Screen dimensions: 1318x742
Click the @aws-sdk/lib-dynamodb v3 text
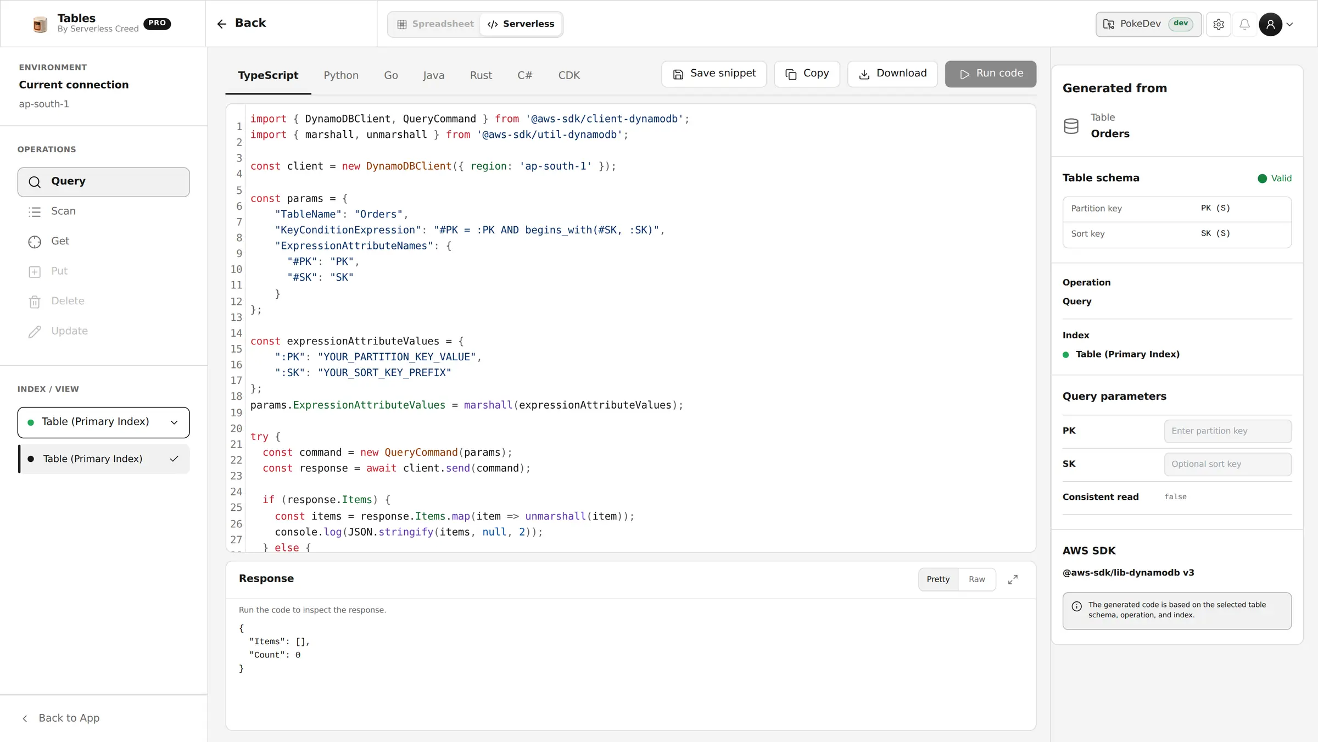point(1128,572)
